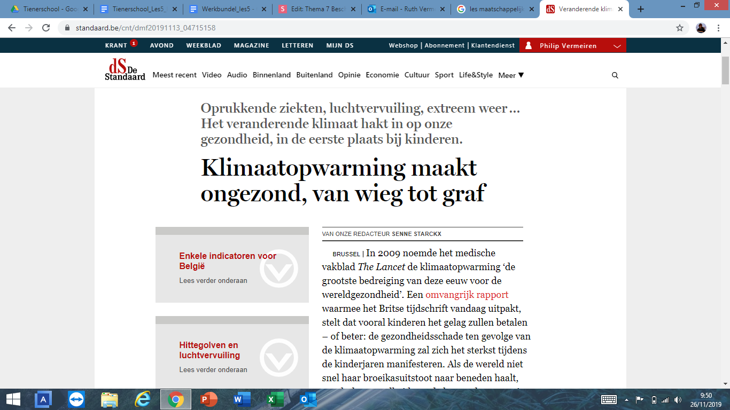Viewport: 730px width, 410px height.
Task: Open PowerPoint from the taskbar
Action: point(209,399)
